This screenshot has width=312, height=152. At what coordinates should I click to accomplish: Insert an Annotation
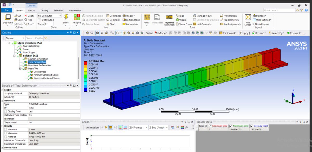click(130, 24)
